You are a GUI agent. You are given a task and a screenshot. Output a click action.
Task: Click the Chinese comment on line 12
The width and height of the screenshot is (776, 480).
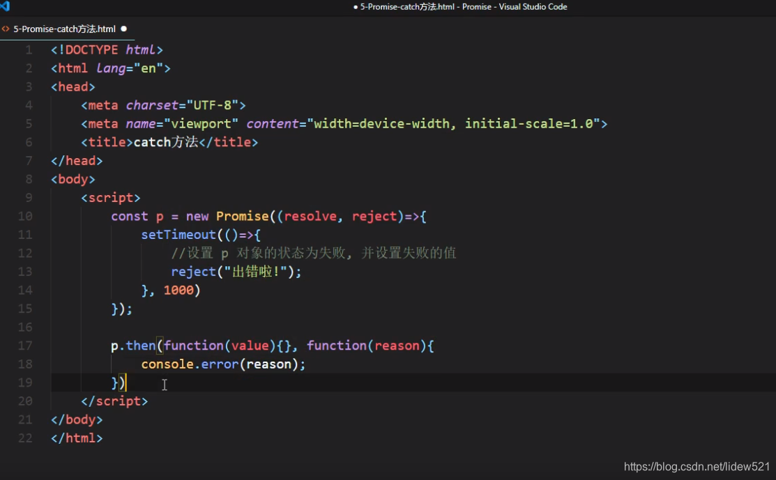[x=313, y=253]
